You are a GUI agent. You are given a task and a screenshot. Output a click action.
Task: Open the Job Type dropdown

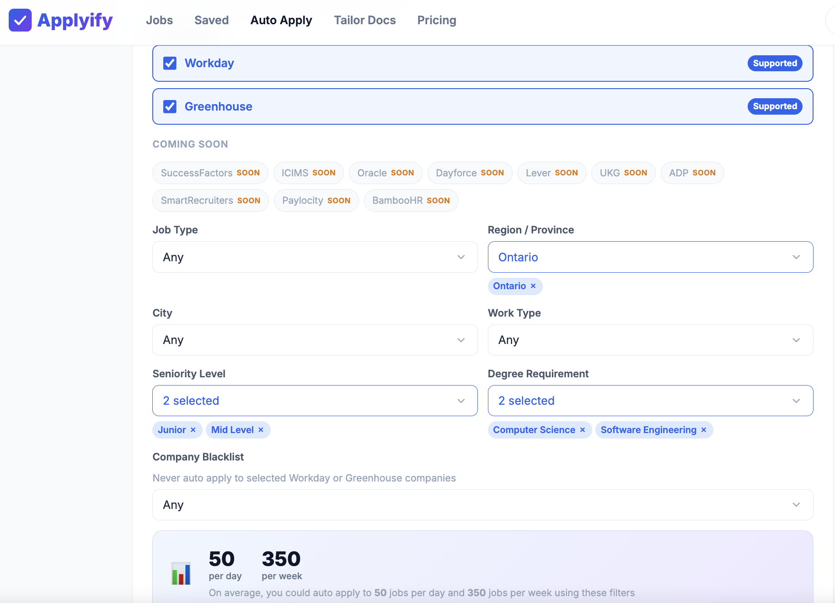(315, 257)
